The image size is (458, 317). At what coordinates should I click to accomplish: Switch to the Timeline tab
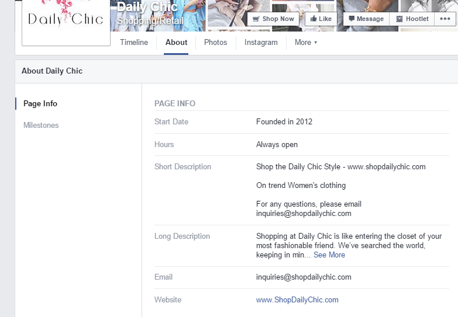point(134,43)
